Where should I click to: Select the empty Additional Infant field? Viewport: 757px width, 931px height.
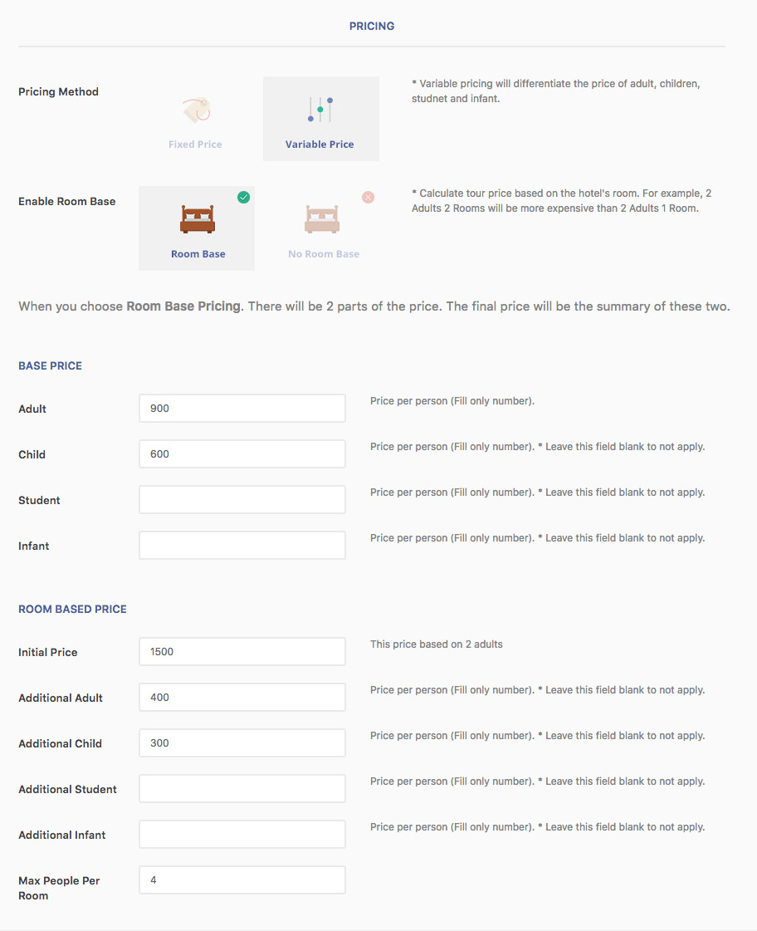pos(242,835)
